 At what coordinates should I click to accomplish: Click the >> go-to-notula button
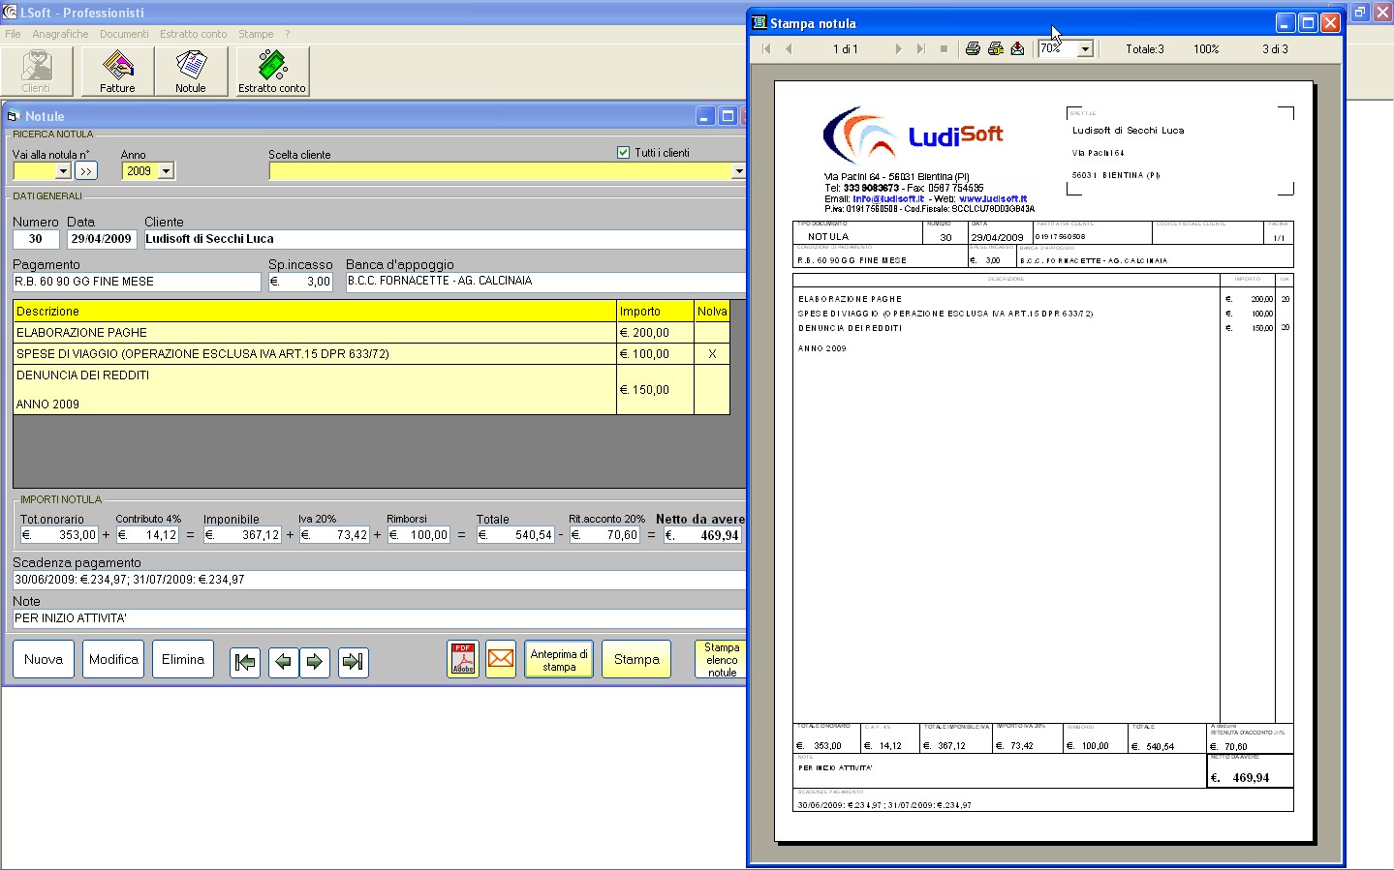[86, 171]
